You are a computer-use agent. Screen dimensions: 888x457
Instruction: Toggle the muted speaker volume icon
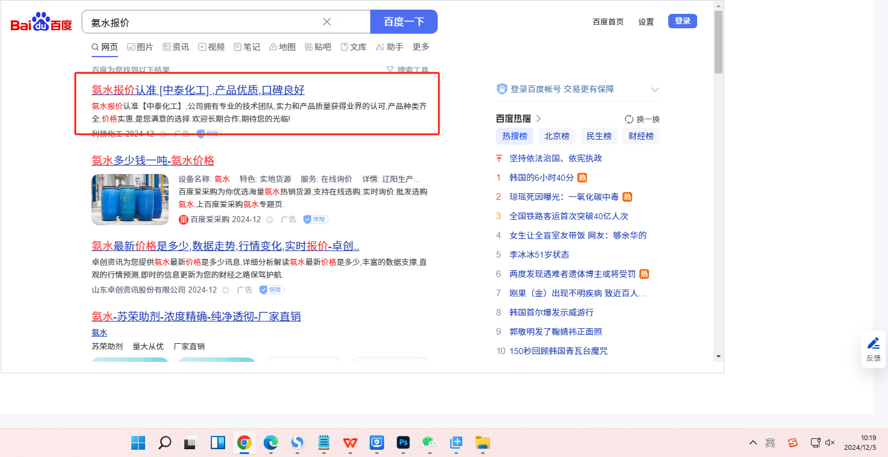[x=830, y=443]
